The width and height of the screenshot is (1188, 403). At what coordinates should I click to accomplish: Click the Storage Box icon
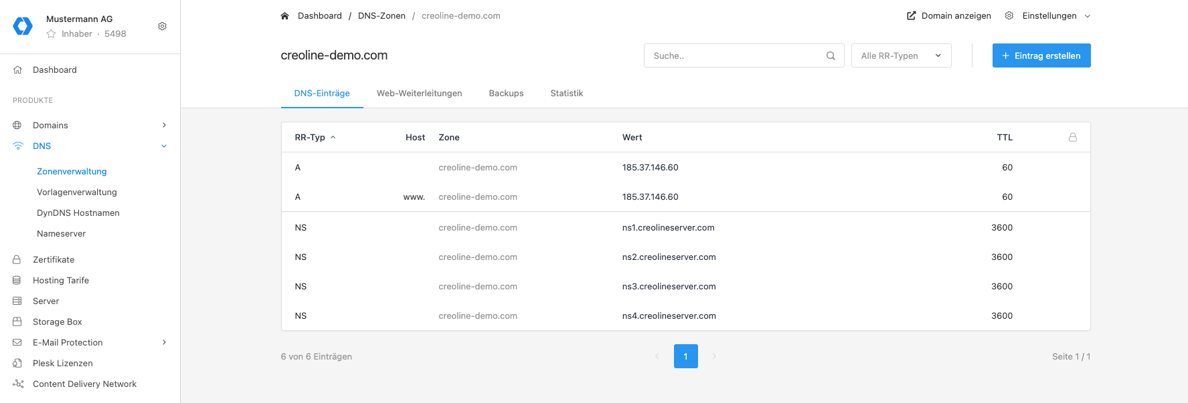(x=17, y=321)
